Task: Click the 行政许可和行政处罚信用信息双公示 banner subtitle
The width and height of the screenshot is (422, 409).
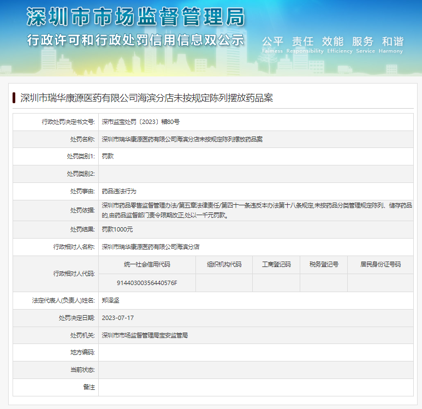Action: 135,40
